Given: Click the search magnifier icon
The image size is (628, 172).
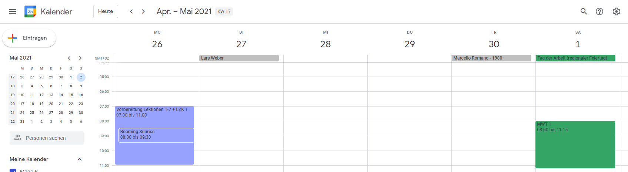Looking at the screenshot, I should [584, 11].
